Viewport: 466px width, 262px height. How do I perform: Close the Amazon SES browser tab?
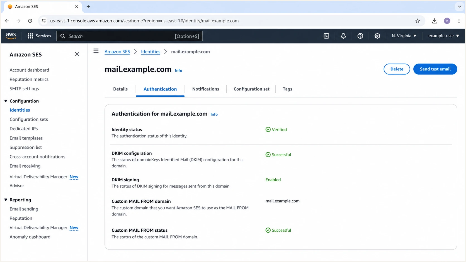pyautogui.click(x=77, y=7)
